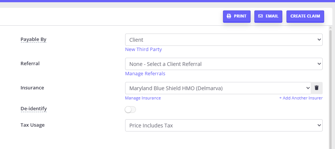Delete the insurer with the trash icon
Screen dimensions: 335x149
[x=317, y=88]
